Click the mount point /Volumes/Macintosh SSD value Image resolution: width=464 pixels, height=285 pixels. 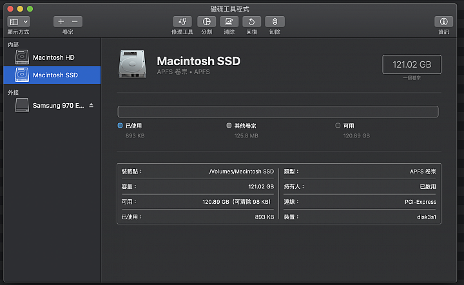tap(242, 172)
